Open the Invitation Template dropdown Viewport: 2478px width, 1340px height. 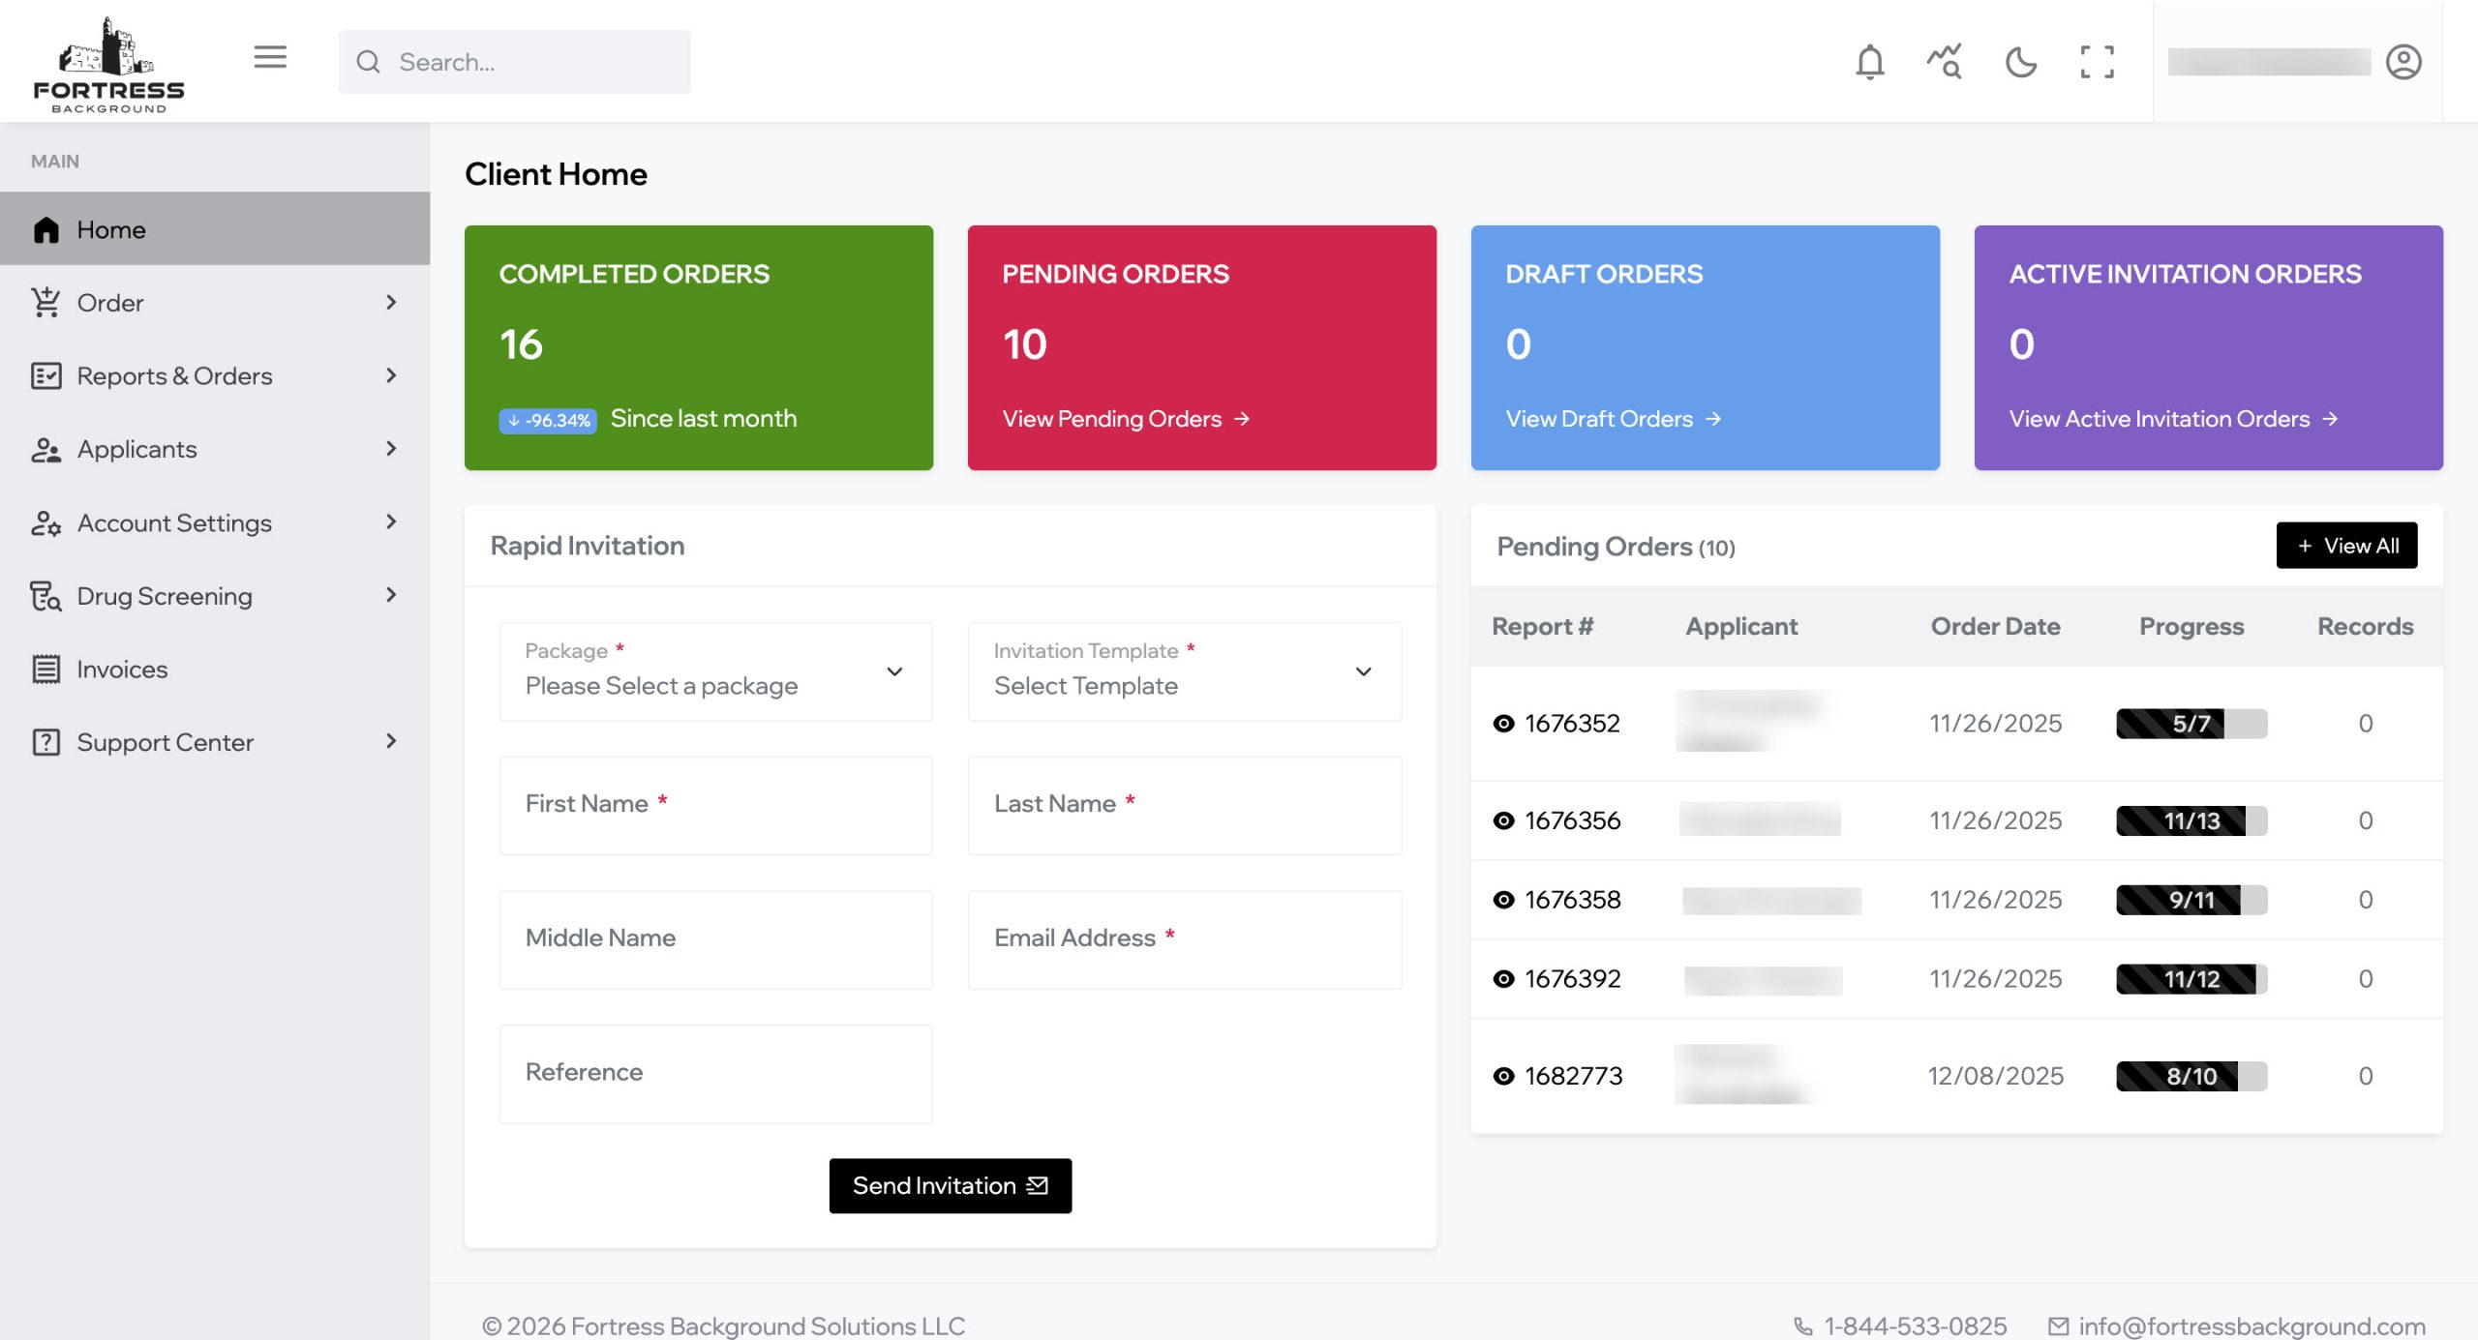(1184, 671)
